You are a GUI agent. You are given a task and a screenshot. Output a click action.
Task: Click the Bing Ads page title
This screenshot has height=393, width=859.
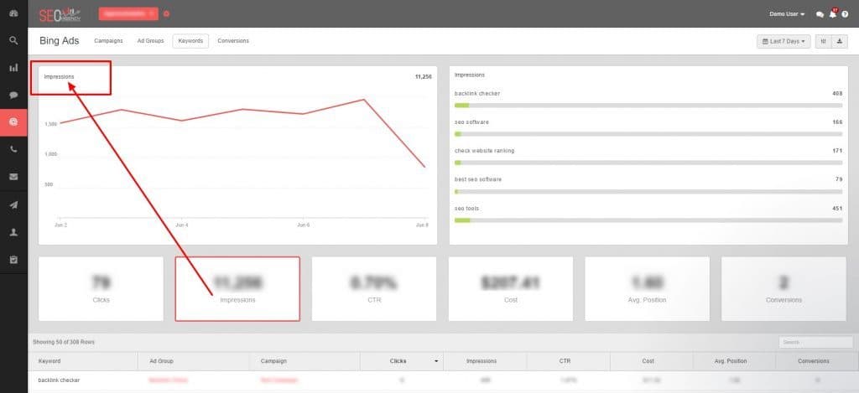[60, 41]
